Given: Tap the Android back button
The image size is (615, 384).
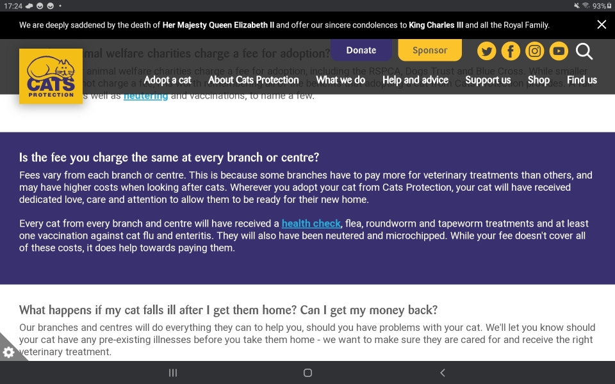Looking at the screenshot, I should point(442,372).
